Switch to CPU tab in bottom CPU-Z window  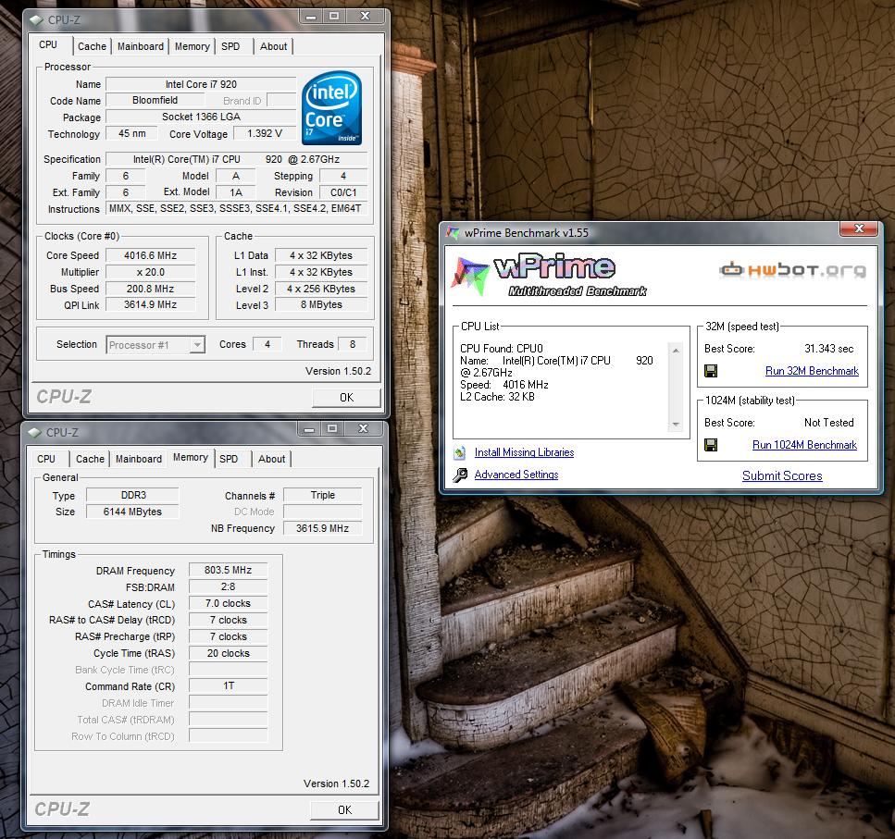[46, 459]
